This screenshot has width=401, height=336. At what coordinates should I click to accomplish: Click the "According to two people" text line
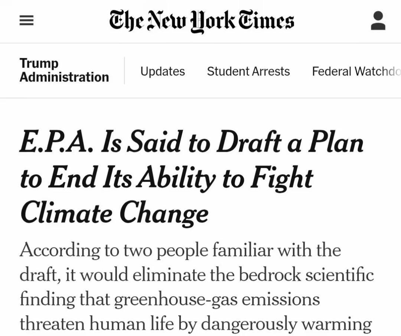180,250
